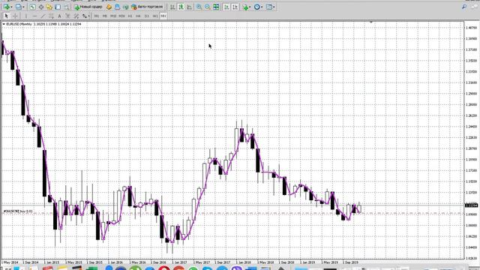Image resolution: width=480 pixels, height=270 pixels.
Task: Switch chart to H1 timeframe
Action: click(x=130, y=16)
